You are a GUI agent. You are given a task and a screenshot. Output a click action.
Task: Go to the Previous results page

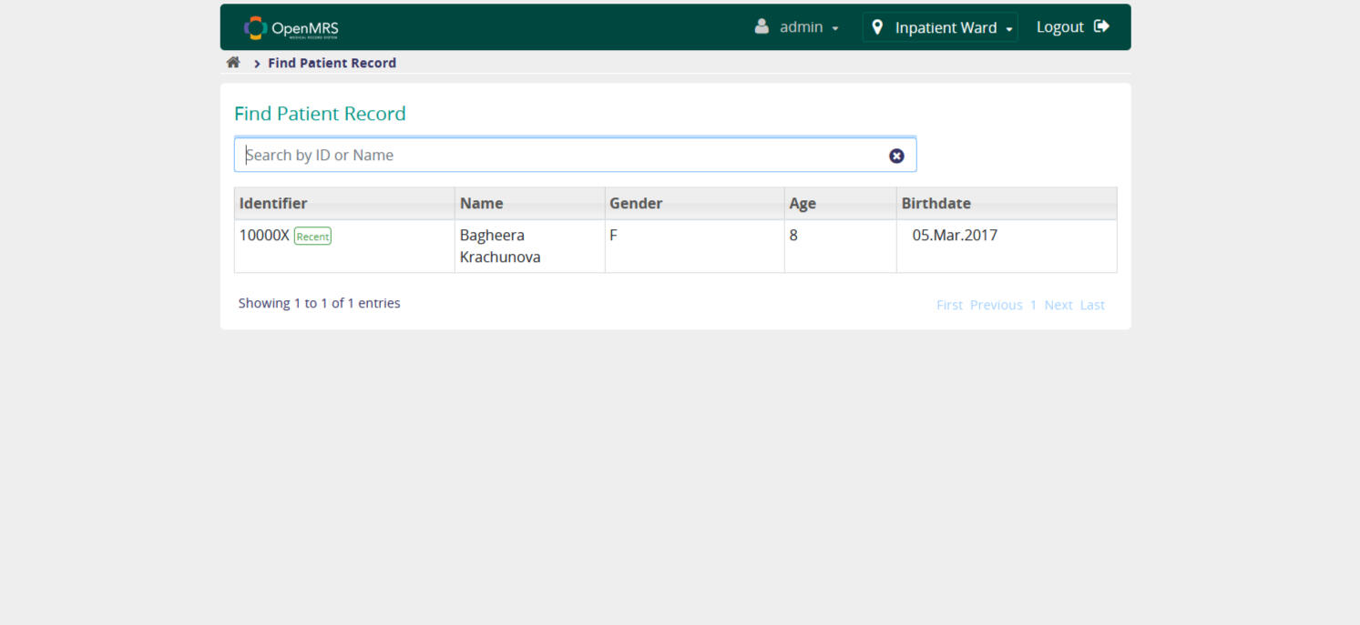[996, 306]
